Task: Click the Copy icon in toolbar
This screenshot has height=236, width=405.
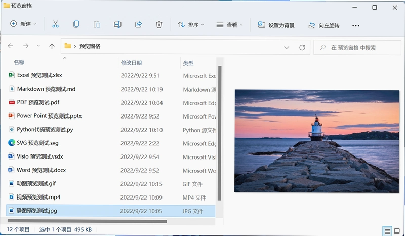Action: click(x=76, y=24)
